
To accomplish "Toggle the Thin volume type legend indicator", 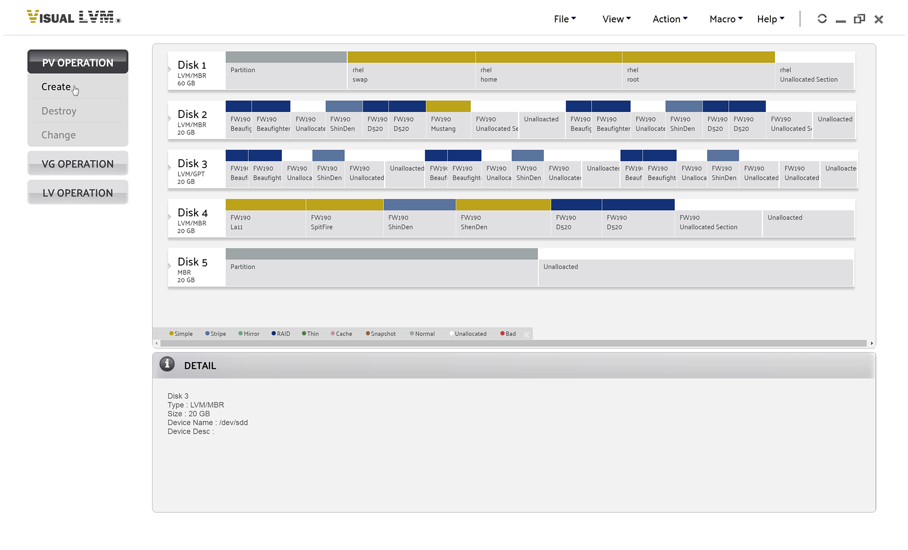I will click(x=303, y=333).
